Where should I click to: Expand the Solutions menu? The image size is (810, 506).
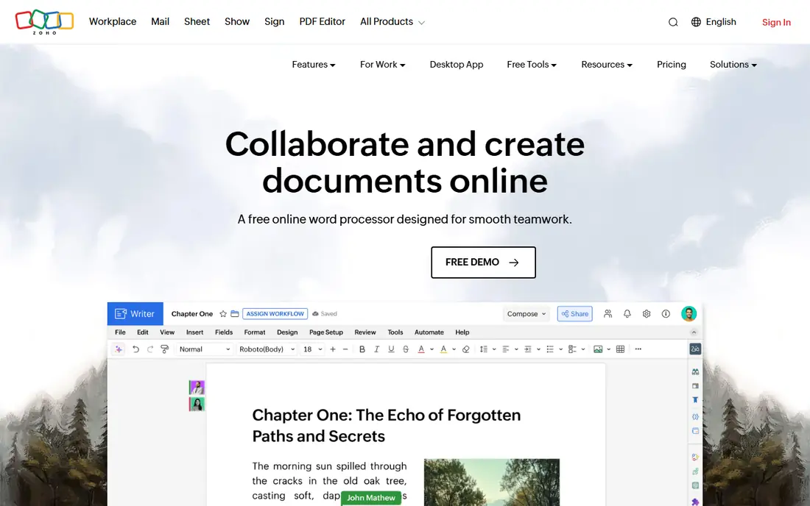[733, 65]
